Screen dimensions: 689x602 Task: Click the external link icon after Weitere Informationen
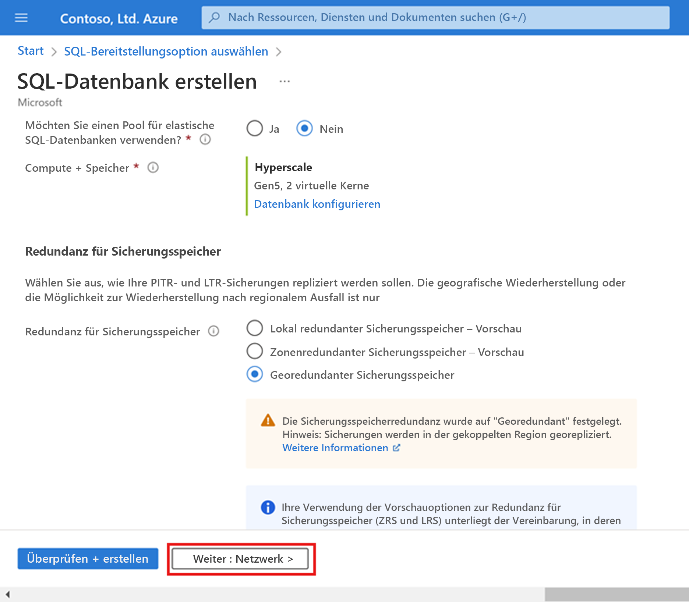click(x=396, y=448)
